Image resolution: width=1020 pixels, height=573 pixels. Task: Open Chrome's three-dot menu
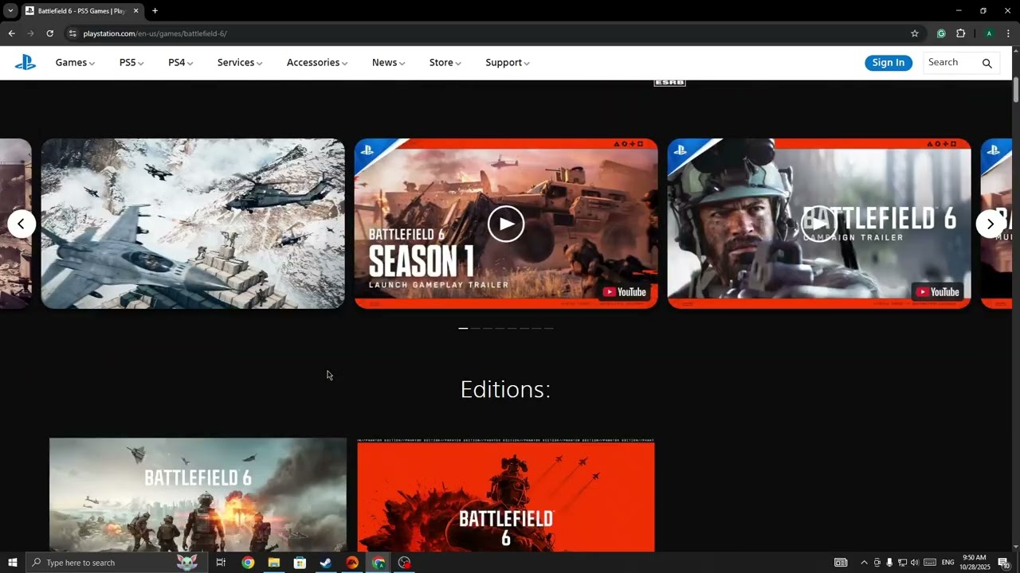(1008, 33)
